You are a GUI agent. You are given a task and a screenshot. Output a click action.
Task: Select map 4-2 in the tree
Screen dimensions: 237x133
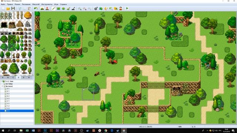click(8, 96)
